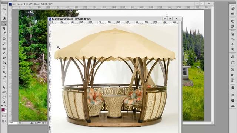The width and height of the screenshot is (237, 133).
Task: Open the Paths panel icon
Action: (x=233, y=62)
